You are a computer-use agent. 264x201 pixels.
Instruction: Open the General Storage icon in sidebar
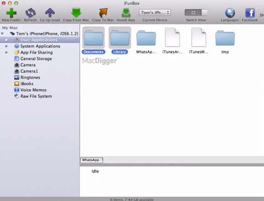tap(16, 58)
